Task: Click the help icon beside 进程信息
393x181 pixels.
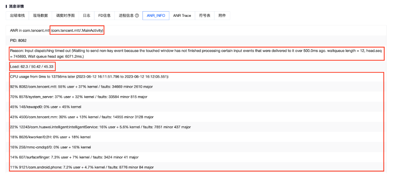Action: tap(137, 16)
